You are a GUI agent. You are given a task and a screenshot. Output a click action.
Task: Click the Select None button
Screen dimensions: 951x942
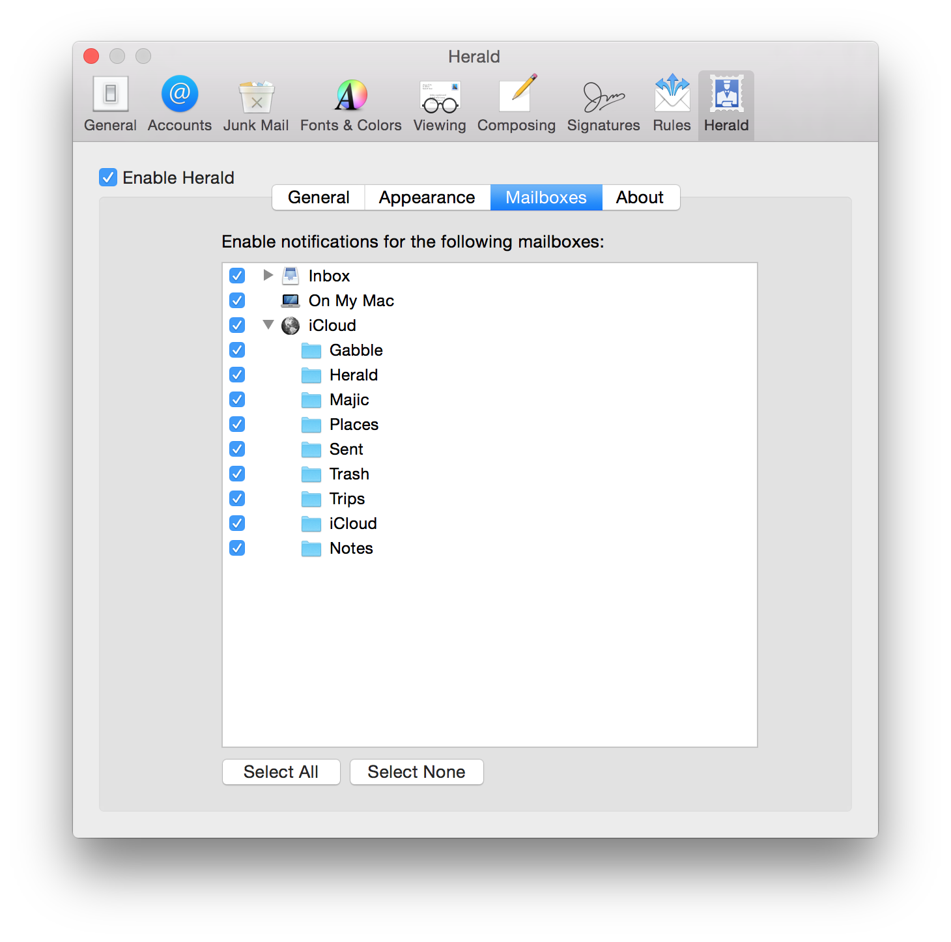pyautogui.click(x=416, y=772)
